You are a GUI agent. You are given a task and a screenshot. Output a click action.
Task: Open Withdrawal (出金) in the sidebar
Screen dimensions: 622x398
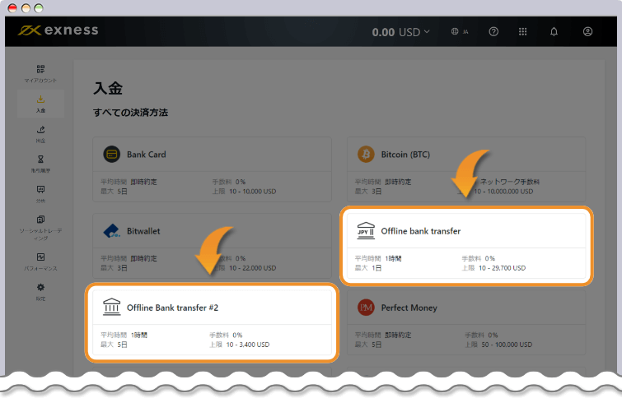click(40, 134)
